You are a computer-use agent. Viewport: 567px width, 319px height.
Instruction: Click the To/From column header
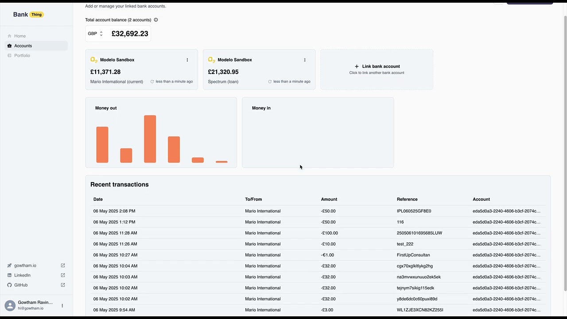pyautogui.click(x=253, y=199)
